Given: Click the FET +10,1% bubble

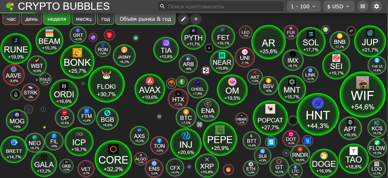Looking at the screenshot, I should pos(223,36).
